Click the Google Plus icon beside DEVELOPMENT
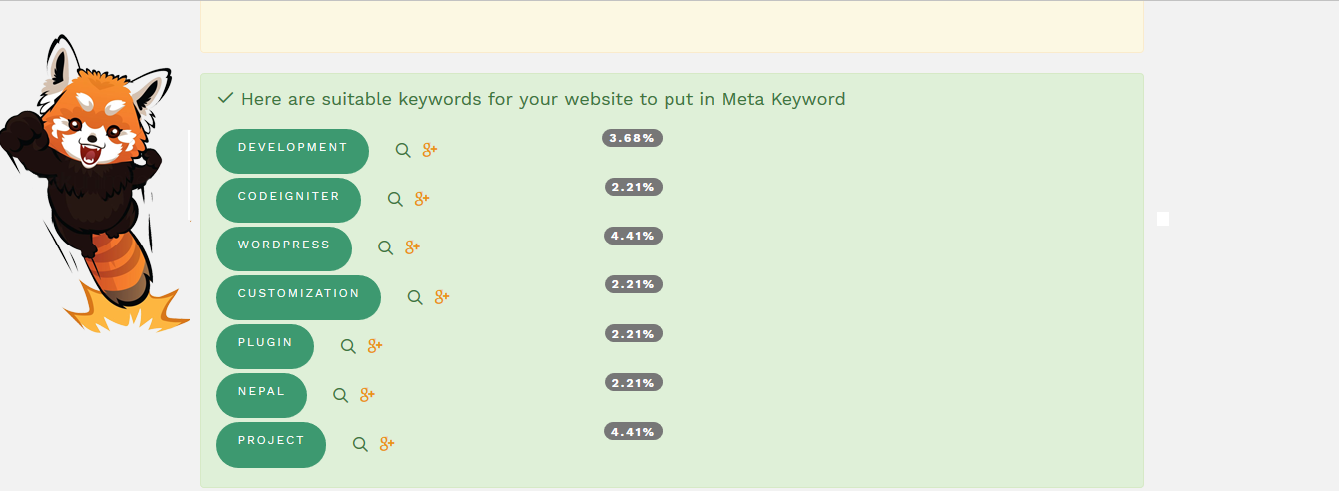Screen dimensions: 1339x491 (430, 150)
